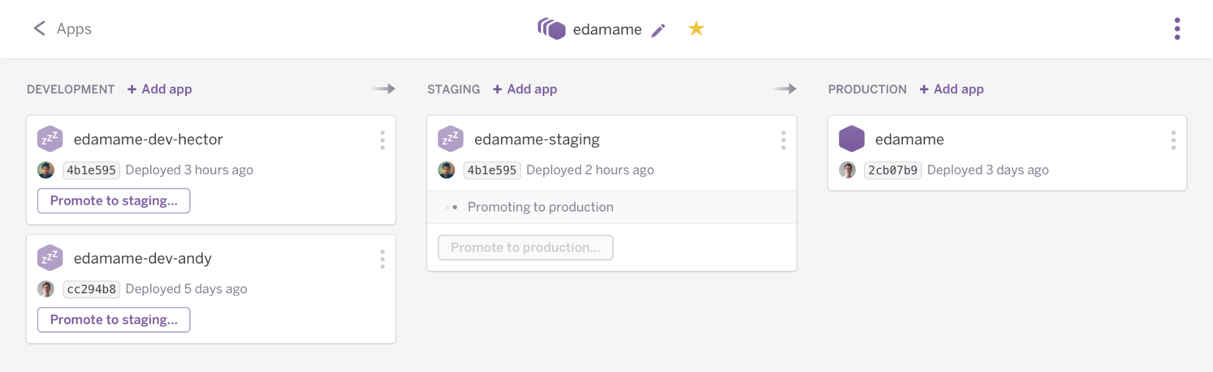
Task: Click the deployer avatar on the edamame production card
Action: [847, 170]
